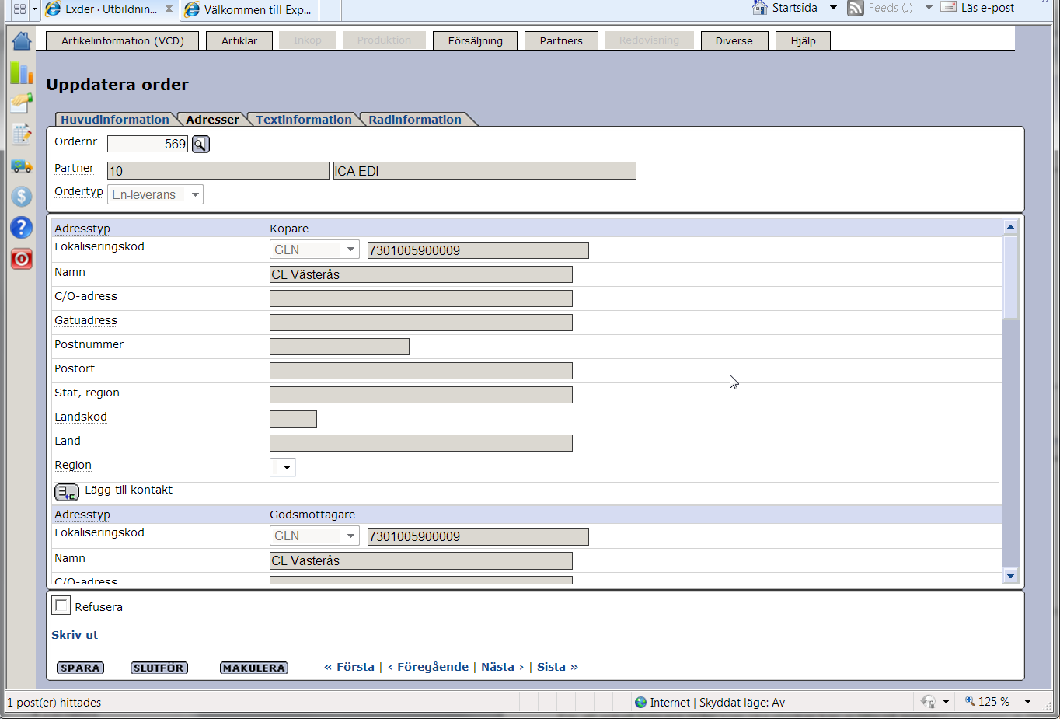Click the Läs e-post mail icon
Screen dimensions: 1060x719
point(948,7)
